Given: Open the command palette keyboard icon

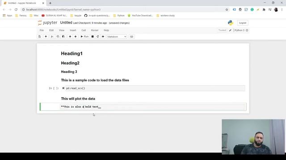Looking at the screenshot, I should tap(132, 36).
